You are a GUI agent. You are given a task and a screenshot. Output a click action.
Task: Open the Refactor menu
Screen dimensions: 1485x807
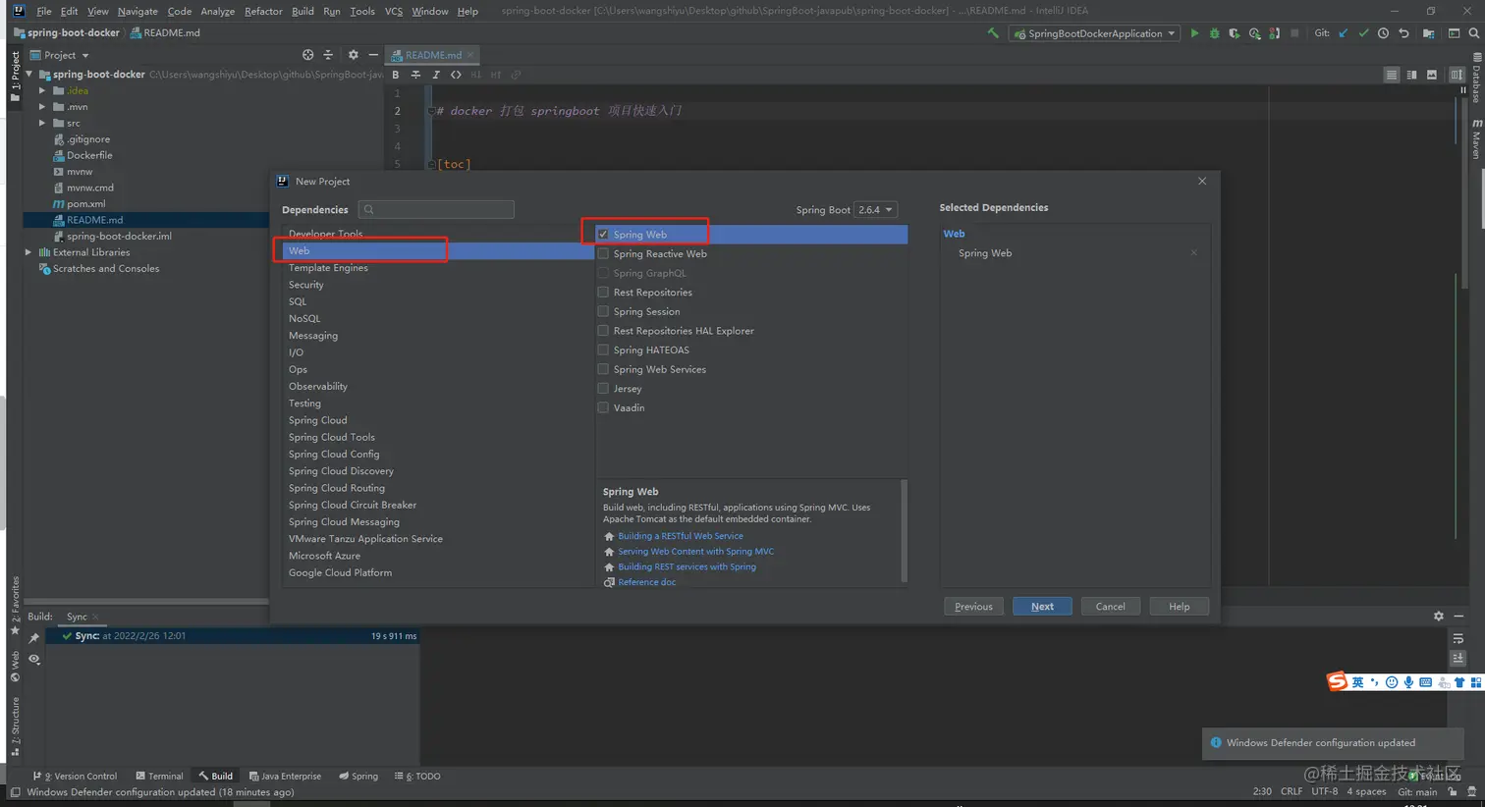pos(263,11)
